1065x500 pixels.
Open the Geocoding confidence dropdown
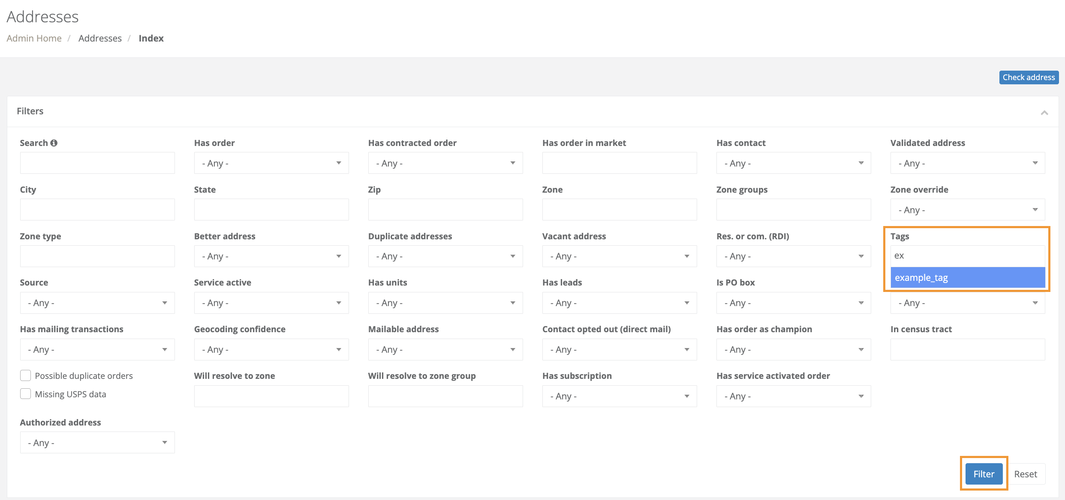coord(271,349)
